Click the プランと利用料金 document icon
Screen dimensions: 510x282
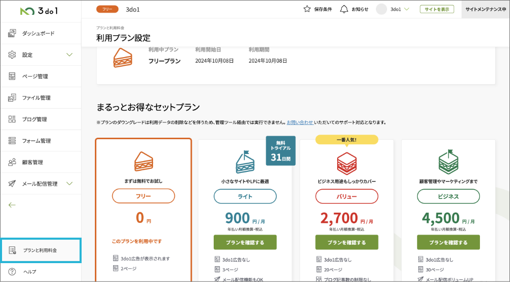tap(12, 250)
